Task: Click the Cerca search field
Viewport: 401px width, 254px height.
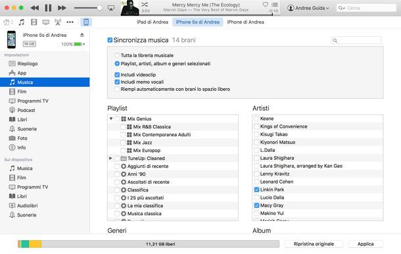Action: pos(366,8)
